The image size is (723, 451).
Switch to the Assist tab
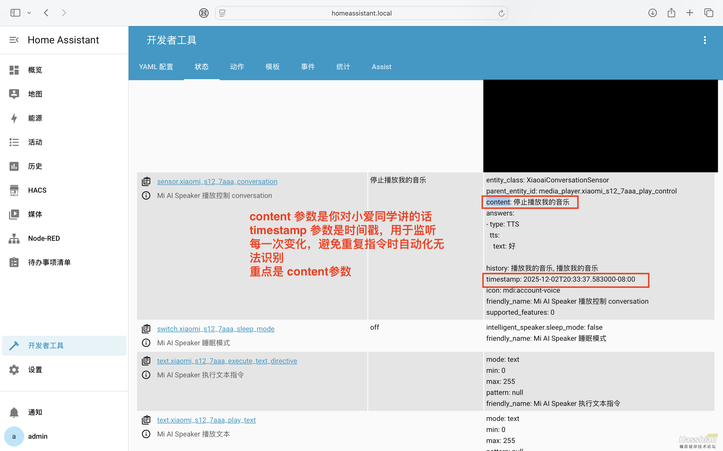coord(381,67)
